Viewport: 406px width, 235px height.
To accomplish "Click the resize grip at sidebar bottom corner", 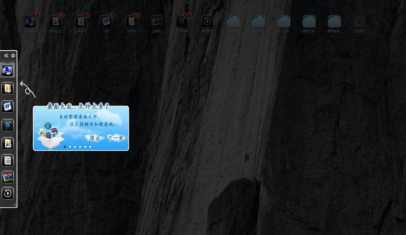I will click(x=14, y=205).
